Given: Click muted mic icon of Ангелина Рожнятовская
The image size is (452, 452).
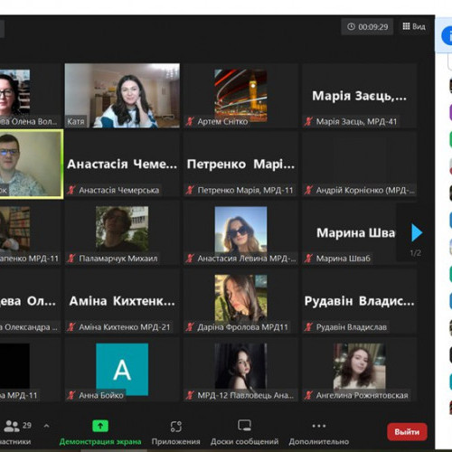Looking at the screenshot, I should click(308, 395).
